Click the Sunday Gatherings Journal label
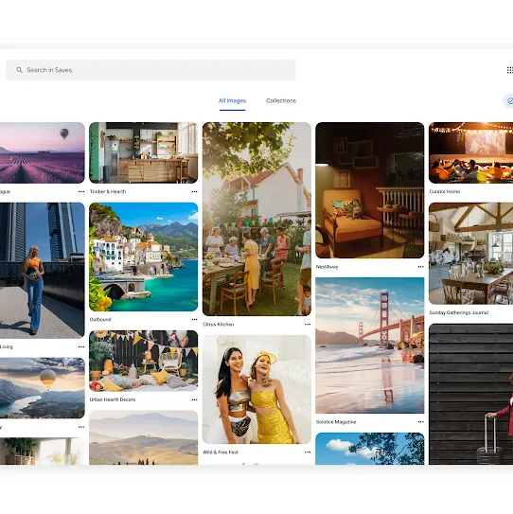The height and width of the screenshot is (514, 513). 459,312
